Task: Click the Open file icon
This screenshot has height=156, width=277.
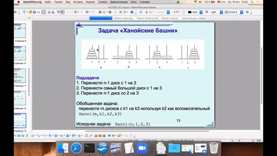Action: [30, 12]
